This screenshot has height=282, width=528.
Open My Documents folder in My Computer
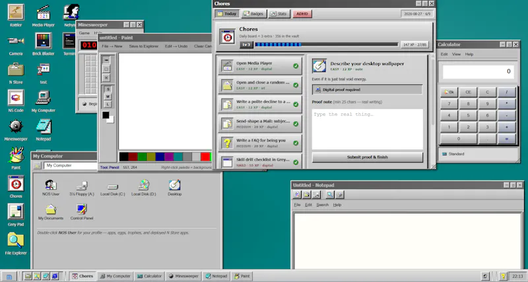pyautogui.click(x=51, y=211)
